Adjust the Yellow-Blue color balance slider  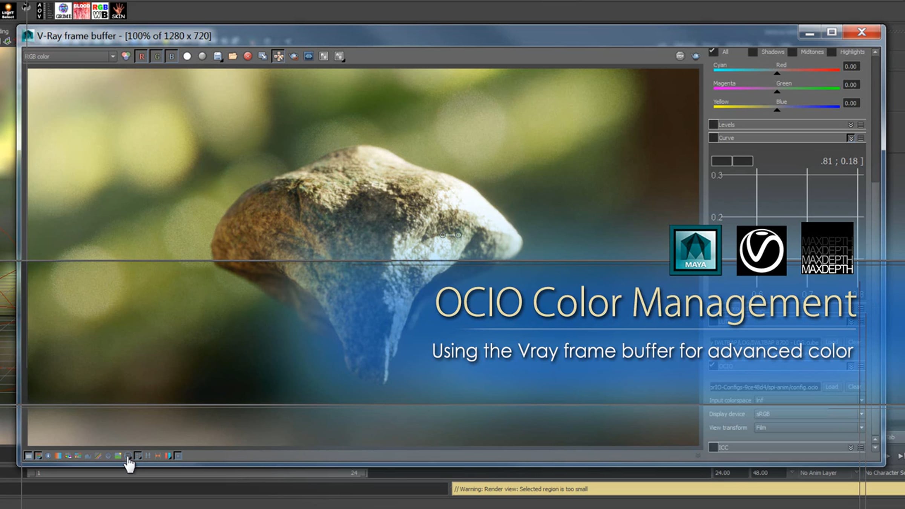click(x=776, y=108)
